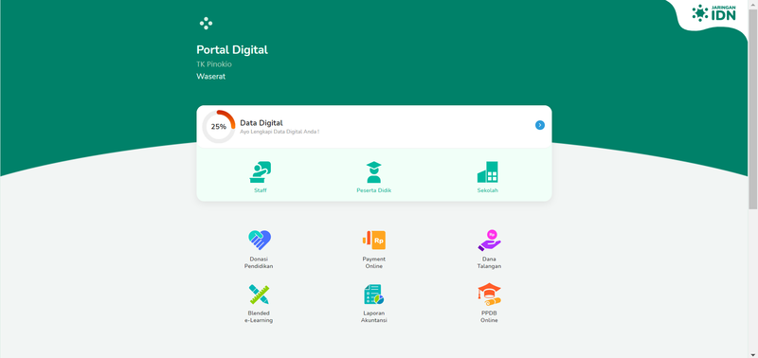This screenshot has height=358, width=758.
Task: Open Blended e-Learning pencil-ruler icon
Action: click(x=259, y=295)
